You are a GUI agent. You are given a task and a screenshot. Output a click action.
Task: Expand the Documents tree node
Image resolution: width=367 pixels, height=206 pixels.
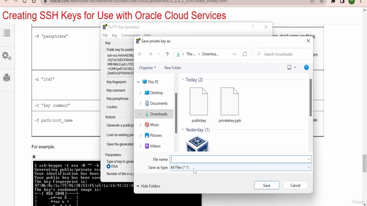[x=140, y=103]
